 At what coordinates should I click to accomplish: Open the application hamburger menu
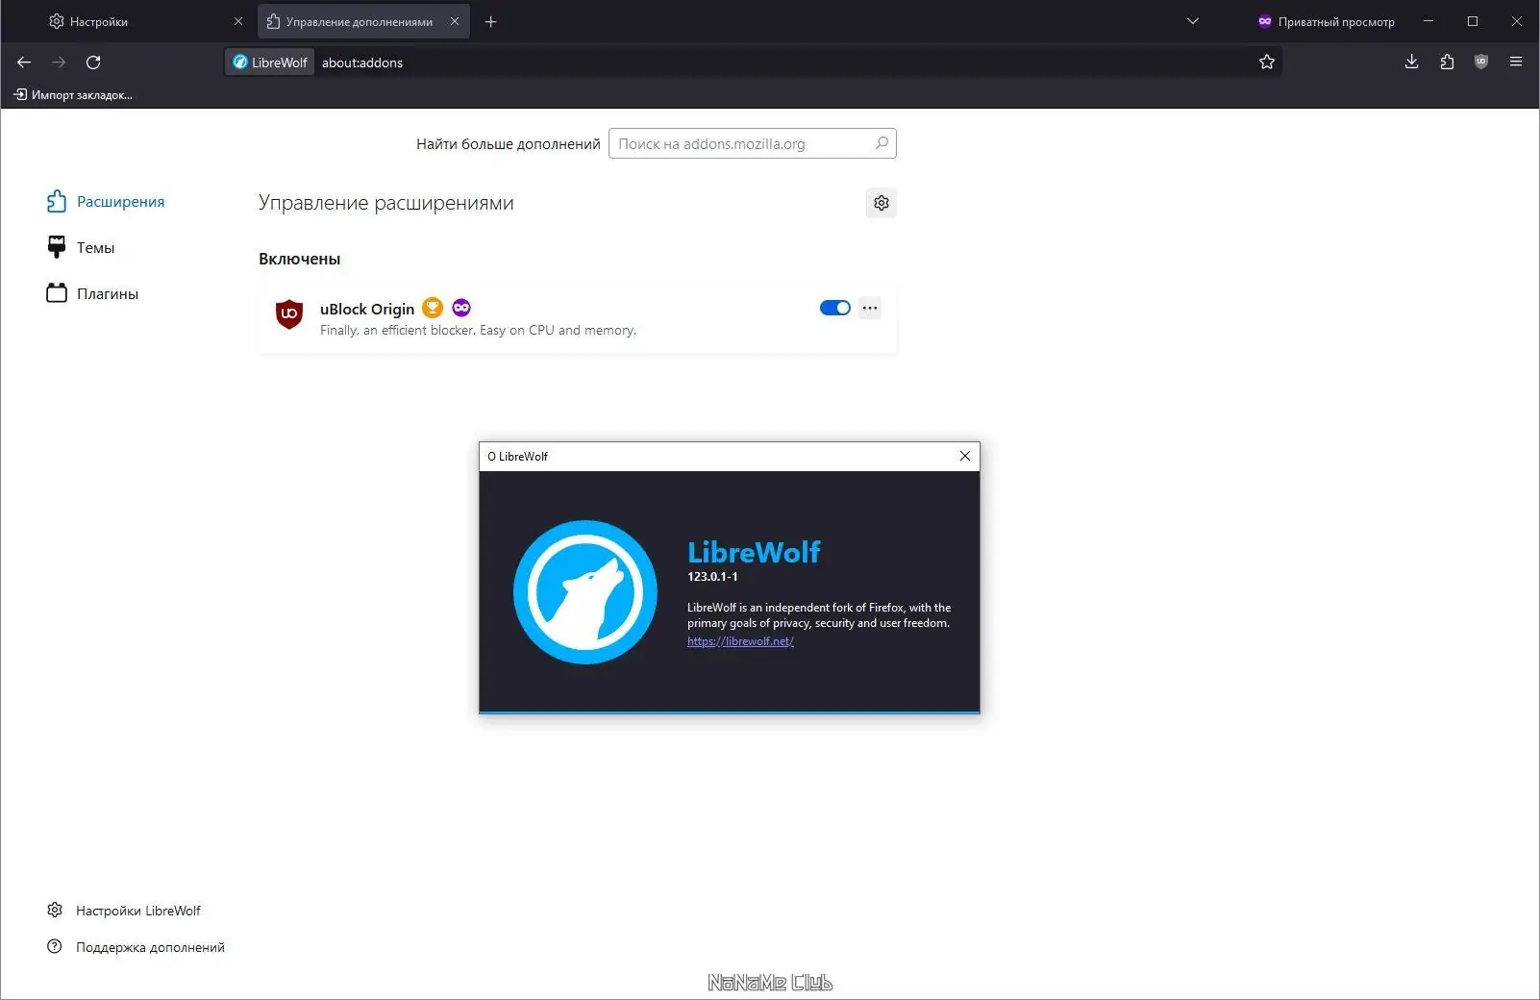pos(1516,62)
